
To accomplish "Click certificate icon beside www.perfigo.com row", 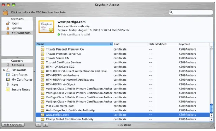I will [x=42, y=115].
